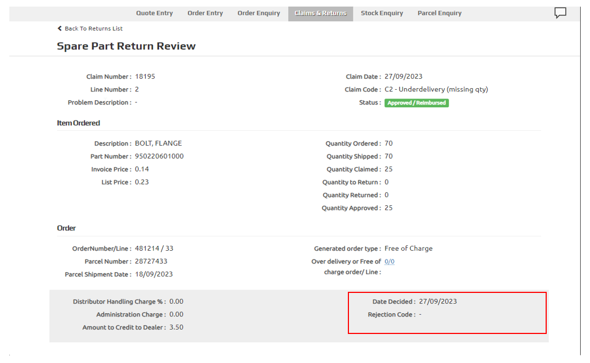Open the 0/0 free of charge order link
Screen dimensions: 590x363
pyautogui.click(x=389, y=261)
